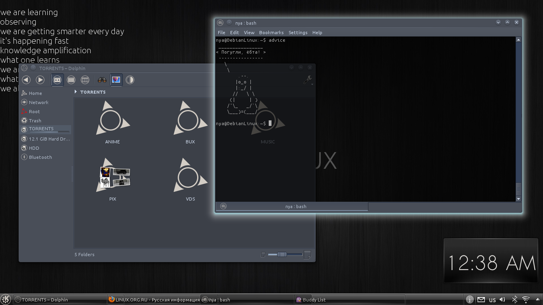The height and width of the screenshot is (305, 543).
Task: Select the ANIME folder
Action: 112,122
